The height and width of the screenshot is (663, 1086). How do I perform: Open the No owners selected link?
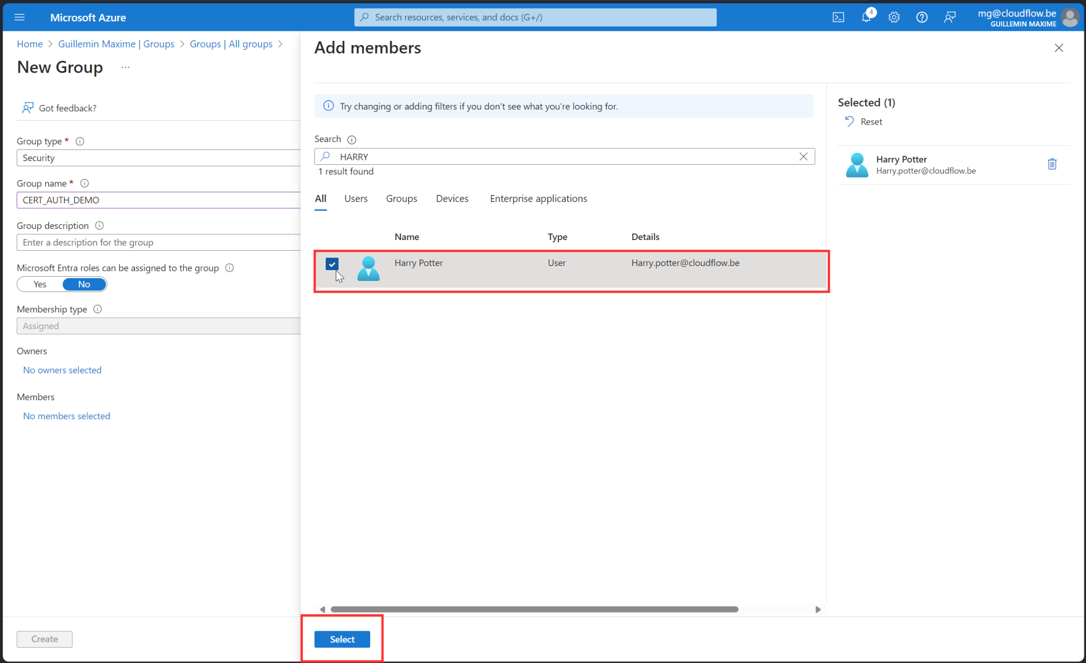tap(62, 370)
